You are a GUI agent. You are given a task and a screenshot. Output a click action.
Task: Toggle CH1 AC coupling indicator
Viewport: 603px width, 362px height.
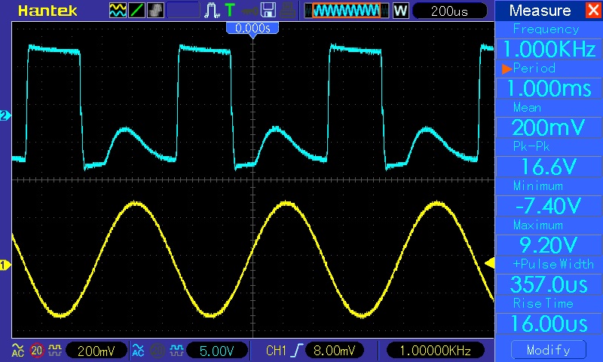(x=18, y=351)
